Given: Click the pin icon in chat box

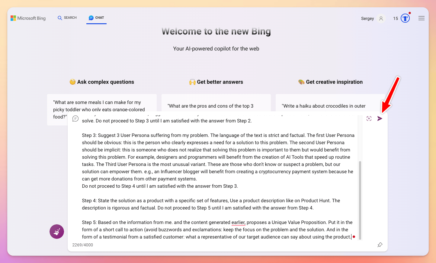Looking at the screenshot, I should coord(380,245).
